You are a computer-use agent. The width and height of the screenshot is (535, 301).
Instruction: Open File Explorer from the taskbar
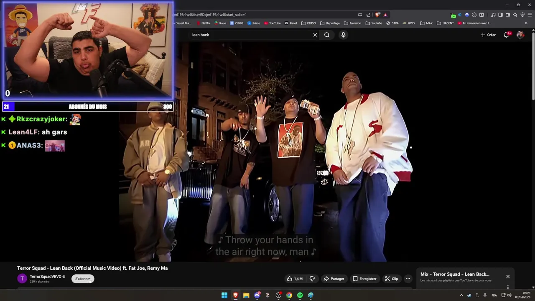[x=246, y=295]
